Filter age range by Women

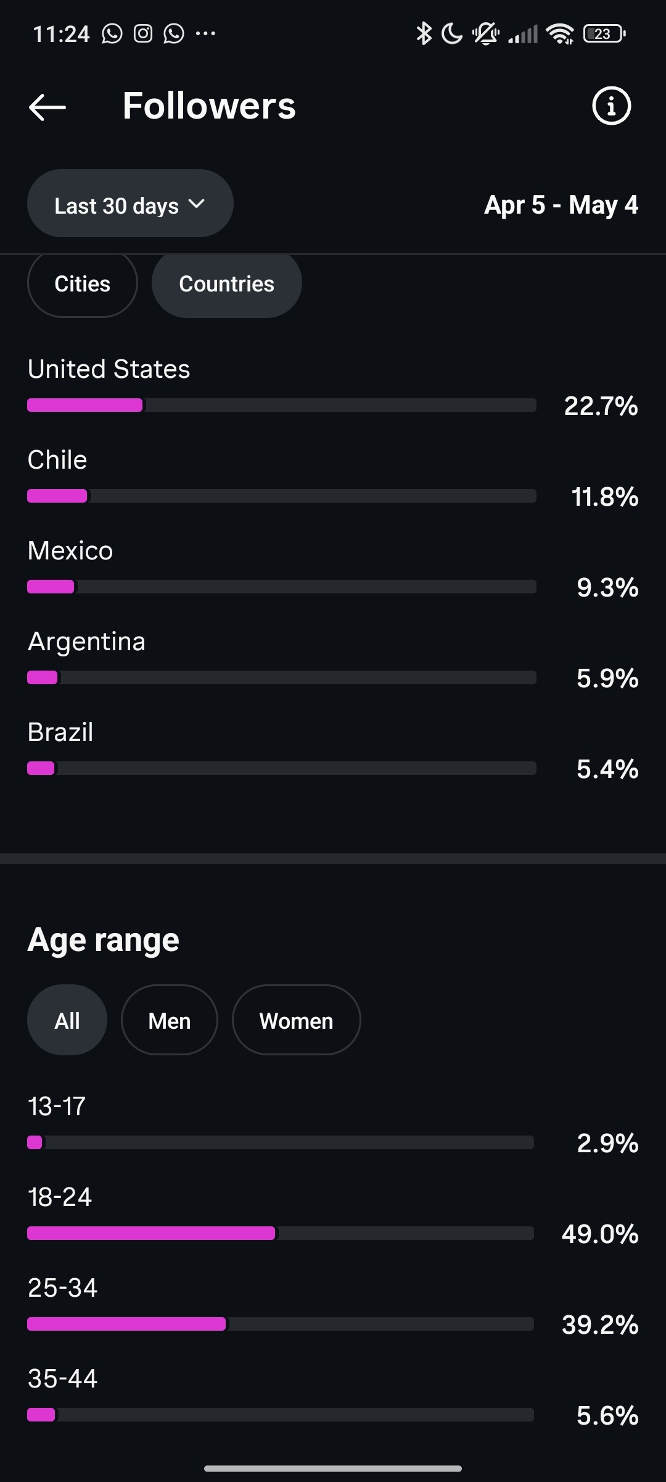(296, 1020)
